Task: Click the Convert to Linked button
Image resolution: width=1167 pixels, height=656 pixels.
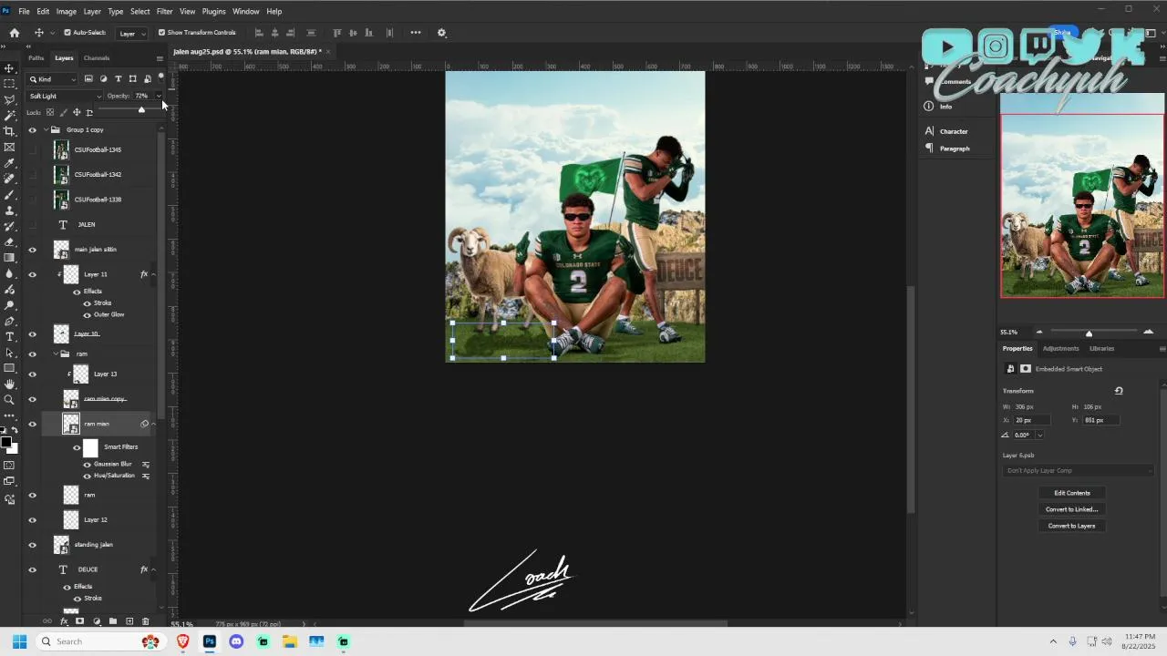Action: (1072, 509)
